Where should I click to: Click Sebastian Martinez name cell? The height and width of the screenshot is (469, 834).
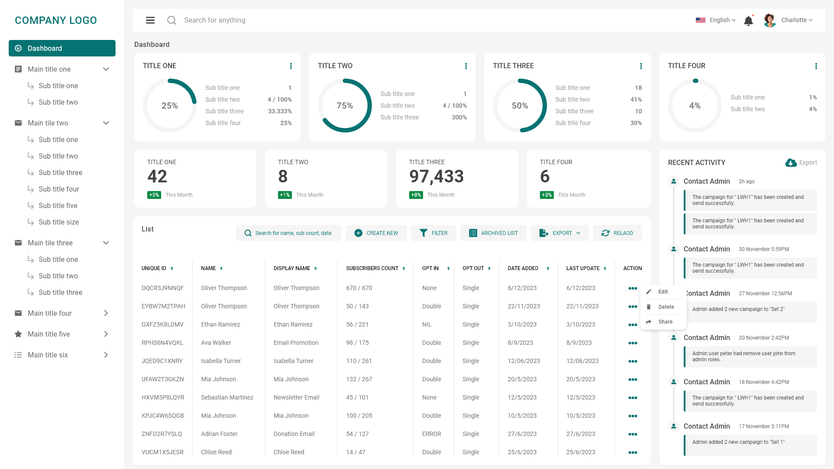[227, 397]
